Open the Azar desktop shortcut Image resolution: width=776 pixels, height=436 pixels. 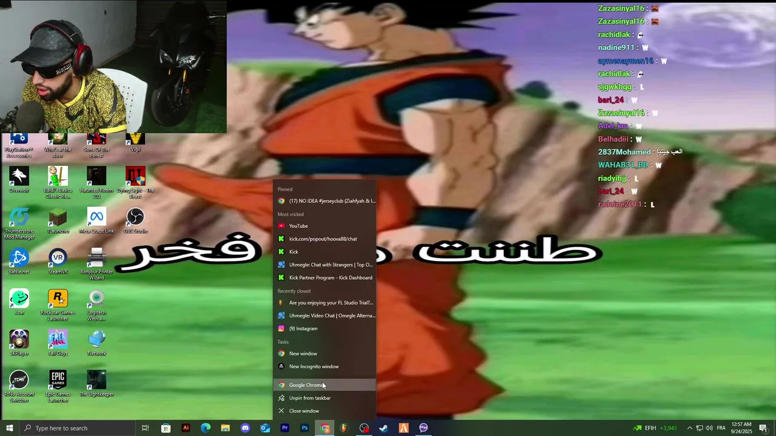19,302
